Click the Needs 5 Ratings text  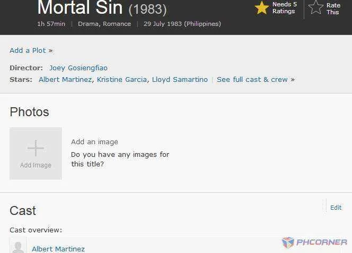(285, 7)
